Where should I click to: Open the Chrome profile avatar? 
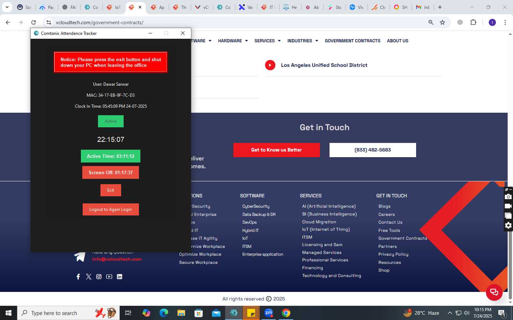point(492,22)
